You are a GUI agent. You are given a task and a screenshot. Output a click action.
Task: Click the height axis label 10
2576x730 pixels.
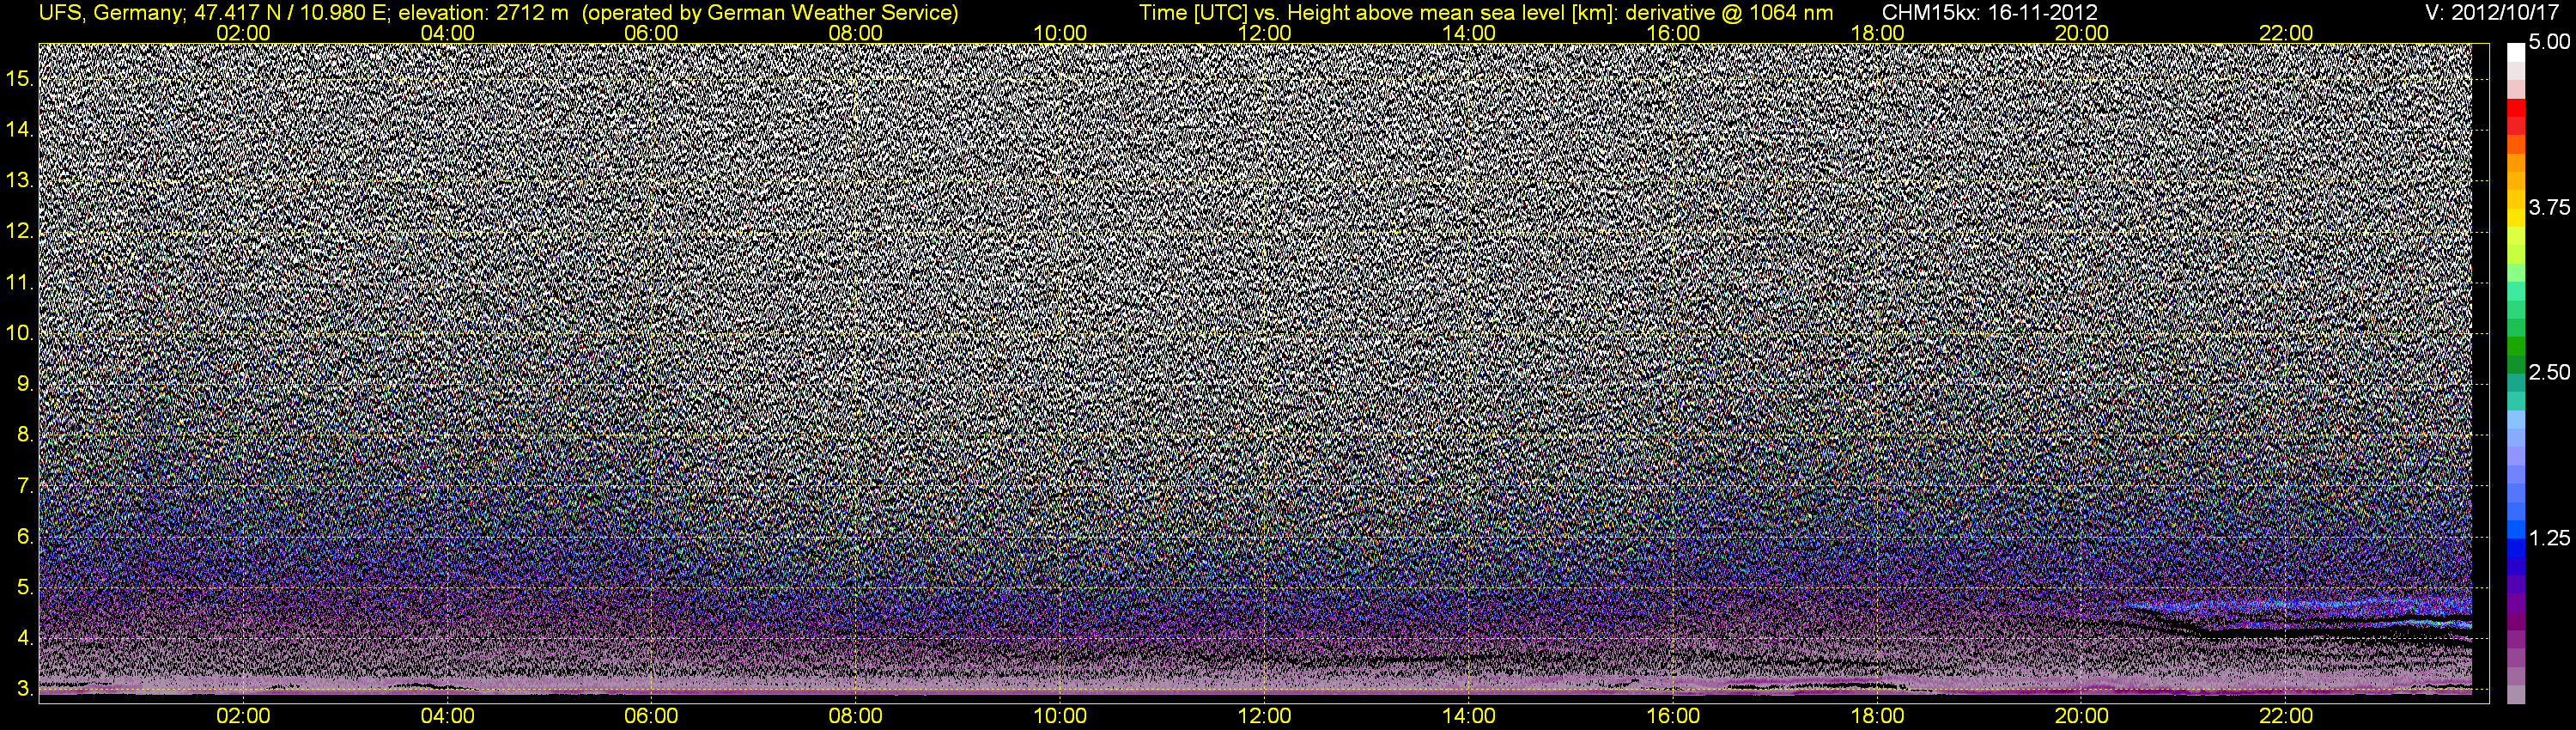[20, 333]
